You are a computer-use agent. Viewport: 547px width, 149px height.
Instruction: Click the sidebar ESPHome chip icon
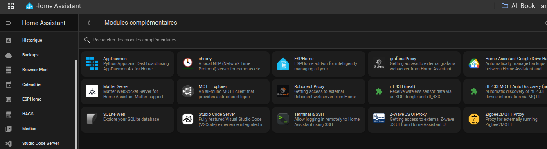(9, 99)
